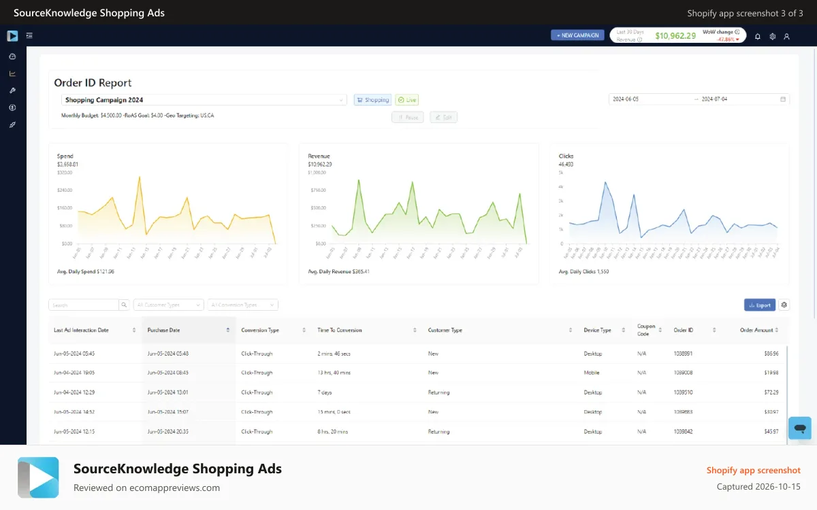Click the Shopping tag badge

tap(372, 100)
